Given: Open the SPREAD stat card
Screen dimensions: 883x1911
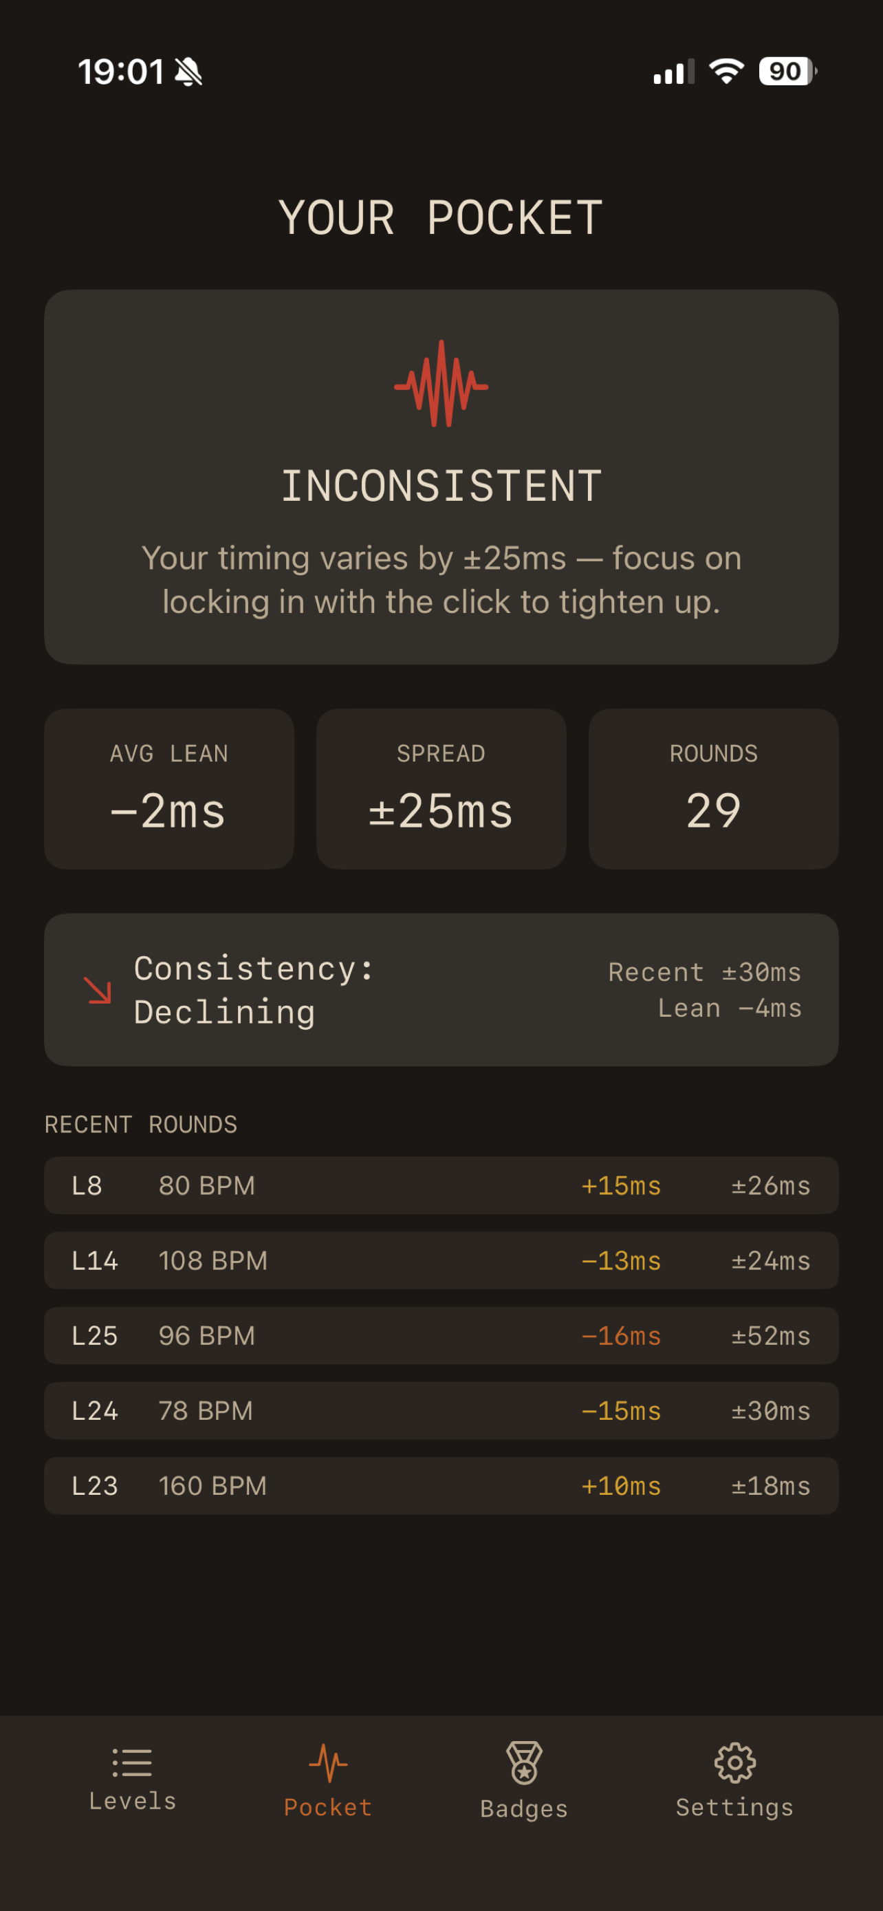Looking at the screenshot, I should (441, 788).
